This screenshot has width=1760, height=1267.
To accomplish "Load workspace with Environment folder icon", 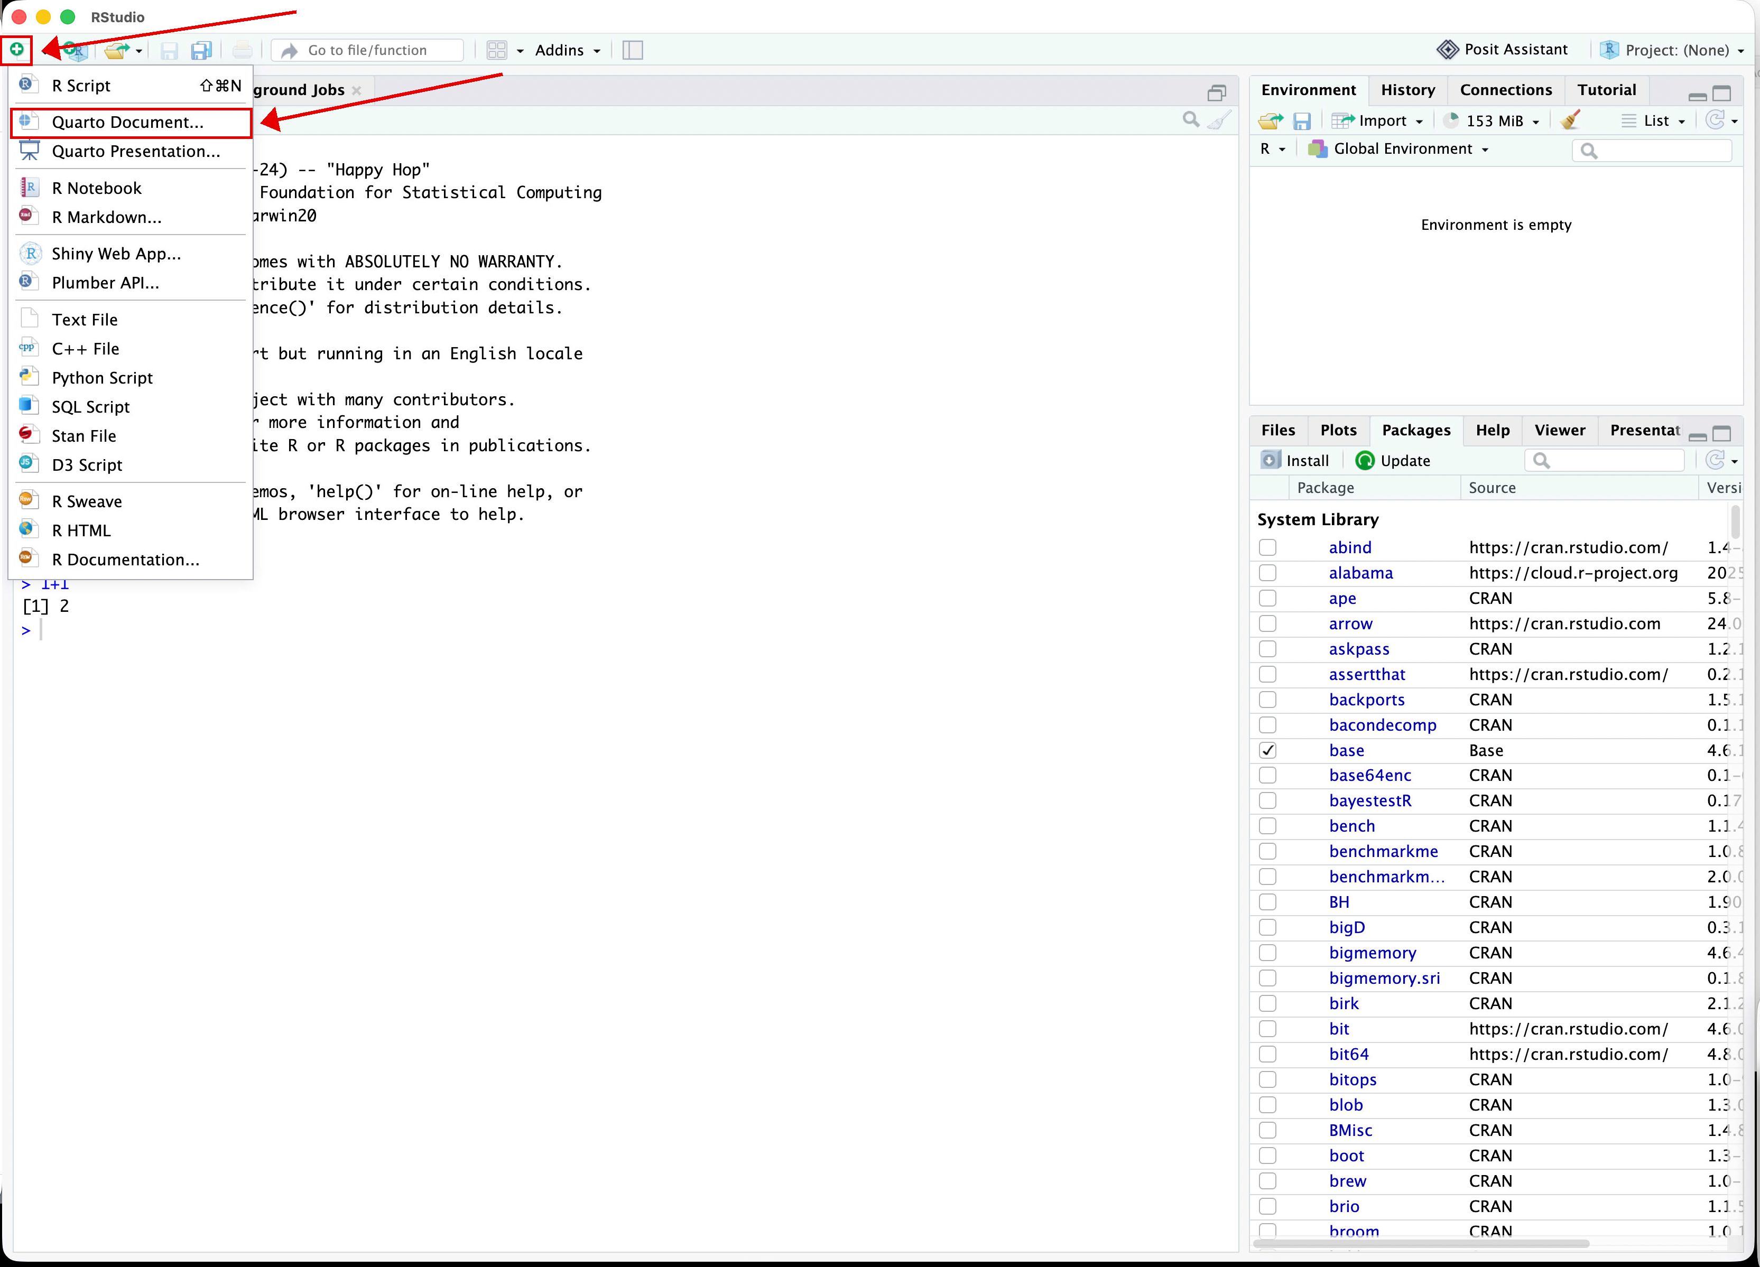I will (1271, 121).
